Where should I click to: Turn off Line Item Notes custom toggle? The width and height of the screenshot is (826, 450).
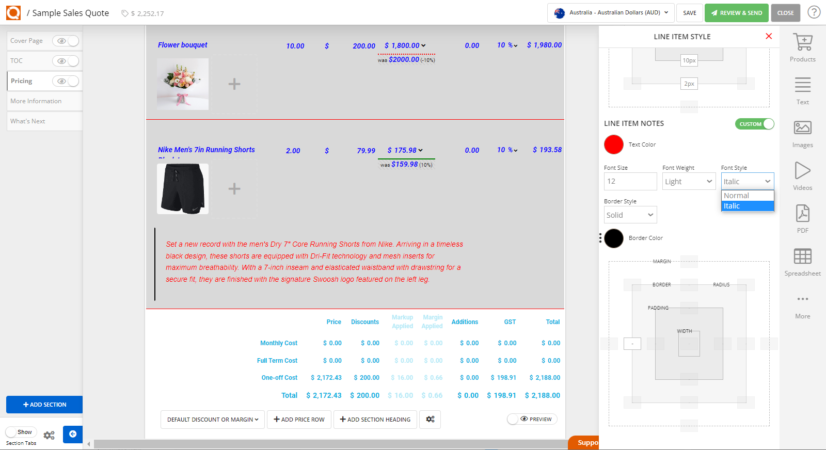pos(754,124)
